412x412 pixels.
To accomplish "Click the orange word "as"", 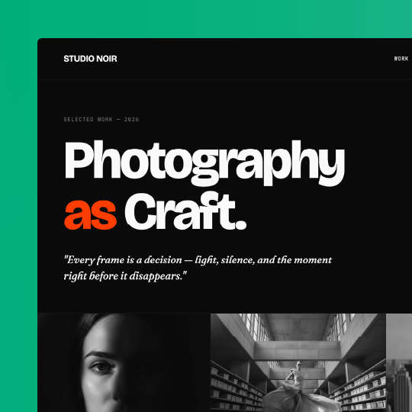I will tap(90, 214).
